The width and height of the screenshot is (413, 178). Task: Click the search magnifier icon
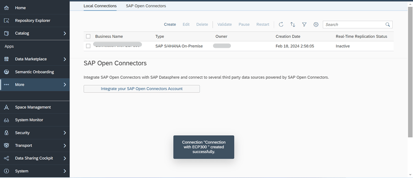[388, 25]
